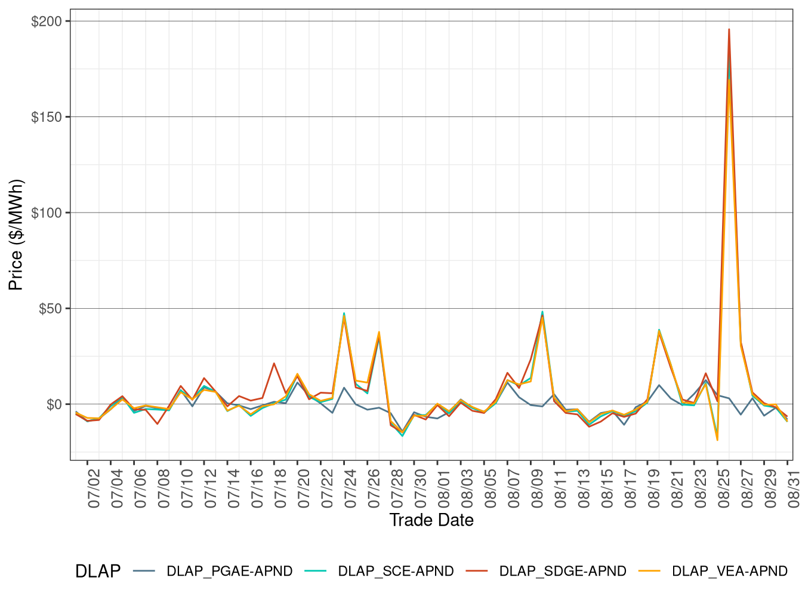Click the 07/10 date tick label
The image size is (802, 602).
pos(187,488)
